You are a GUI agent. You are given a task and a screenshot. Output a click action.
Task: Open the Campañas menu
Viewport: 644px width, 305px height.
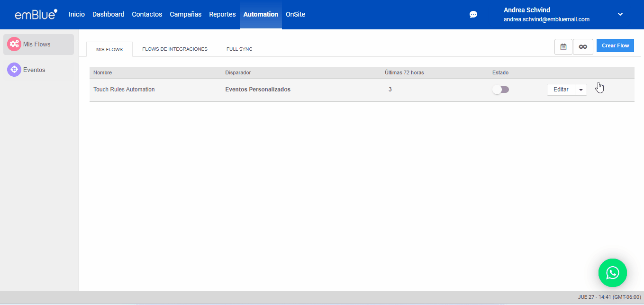pyautogui.click(x=186, y=14)
